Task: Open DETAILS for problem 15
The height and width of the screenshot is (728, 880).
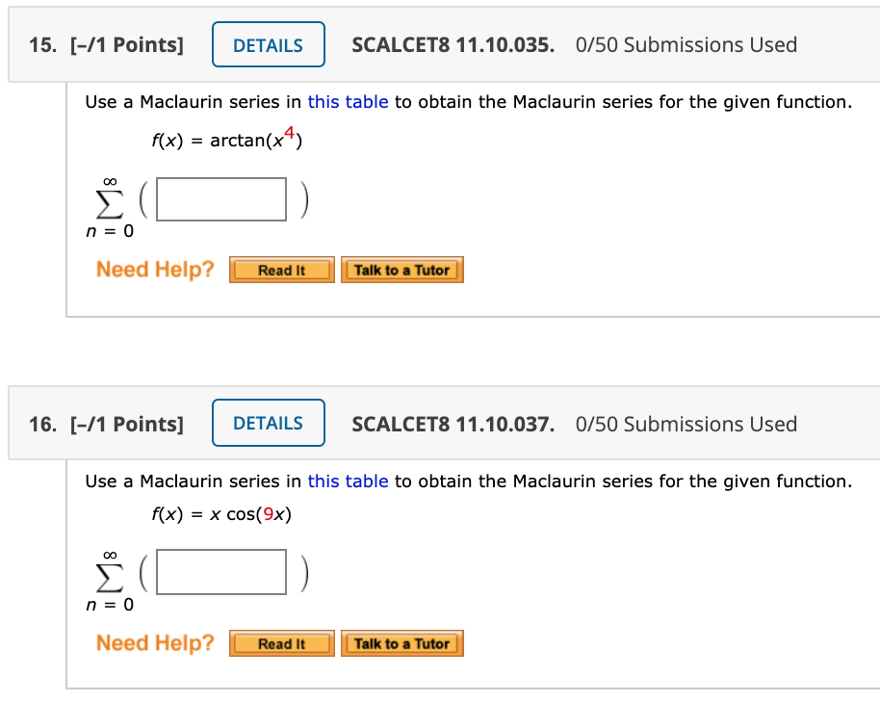Action: (x=268, y=43)
